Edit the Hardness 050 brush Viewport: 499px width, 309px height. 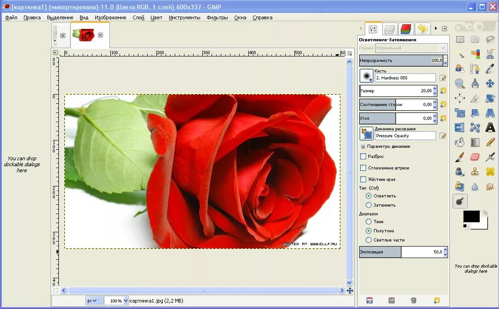pyautogui.click(x=443, y=78)
